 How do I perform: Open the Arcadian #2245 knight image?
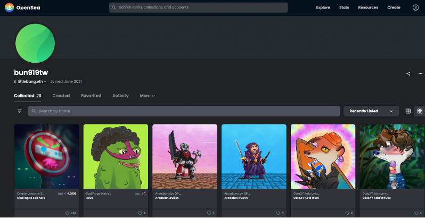(x=185, y=156)
